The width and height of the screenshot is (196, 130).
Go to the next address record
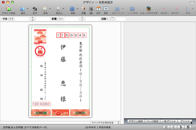click(x=181, y=127)
